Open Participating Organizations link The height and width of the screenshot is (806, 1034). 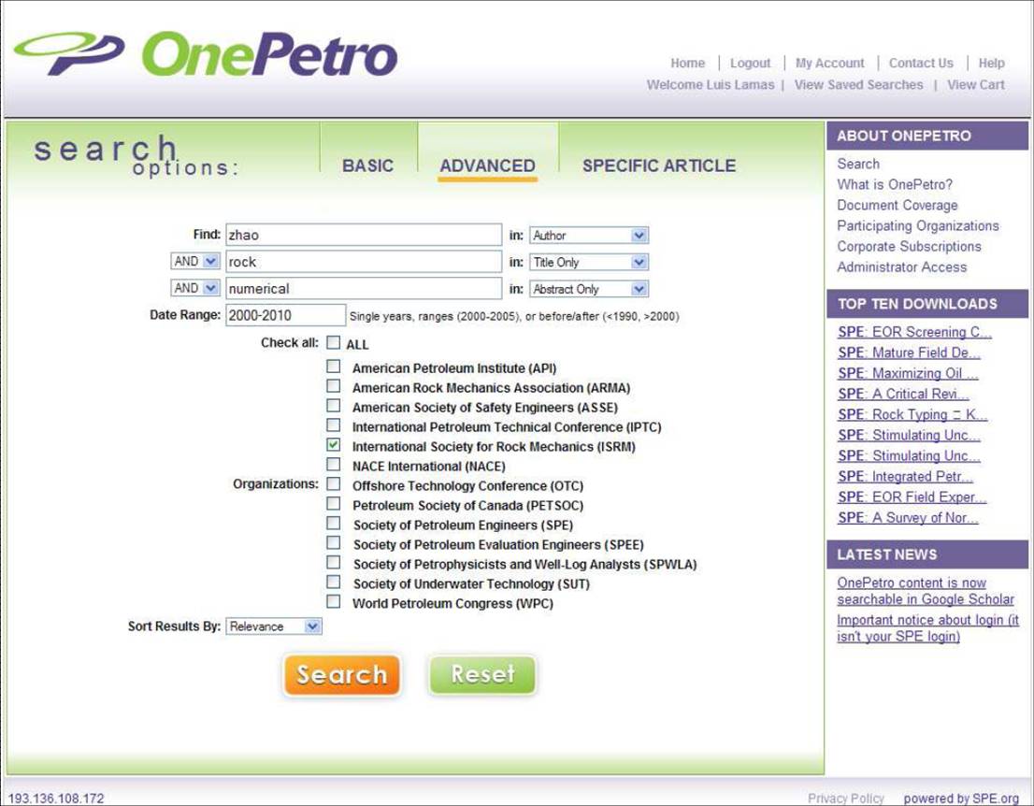[x=917, y=225]
